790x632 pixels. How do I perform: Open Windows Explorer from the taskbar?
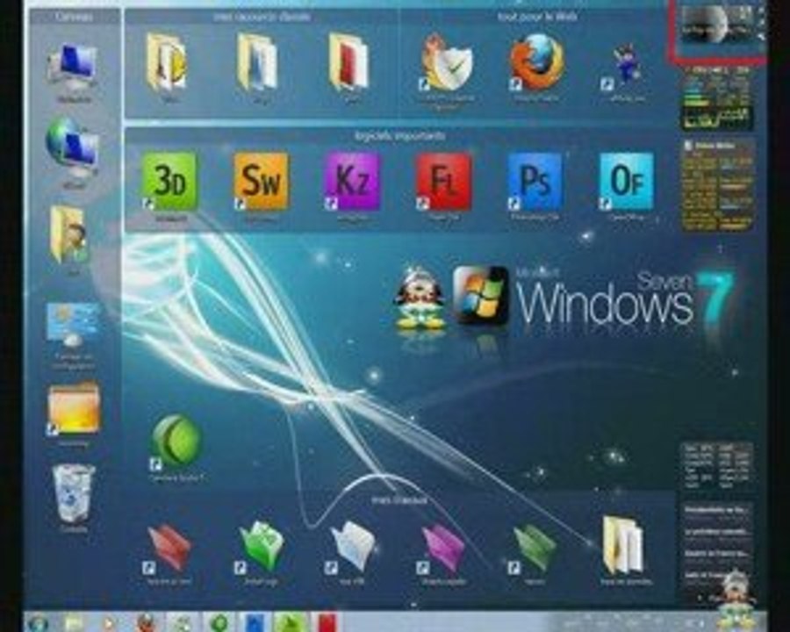pyautogui.click(x=74, y=623)
